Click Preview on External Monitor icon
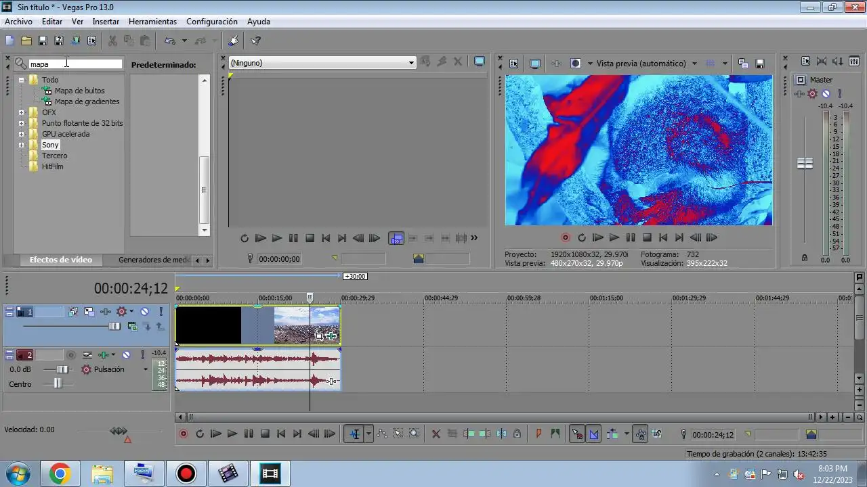Screen dimensions: 867x487 click(x=535, y=64)
